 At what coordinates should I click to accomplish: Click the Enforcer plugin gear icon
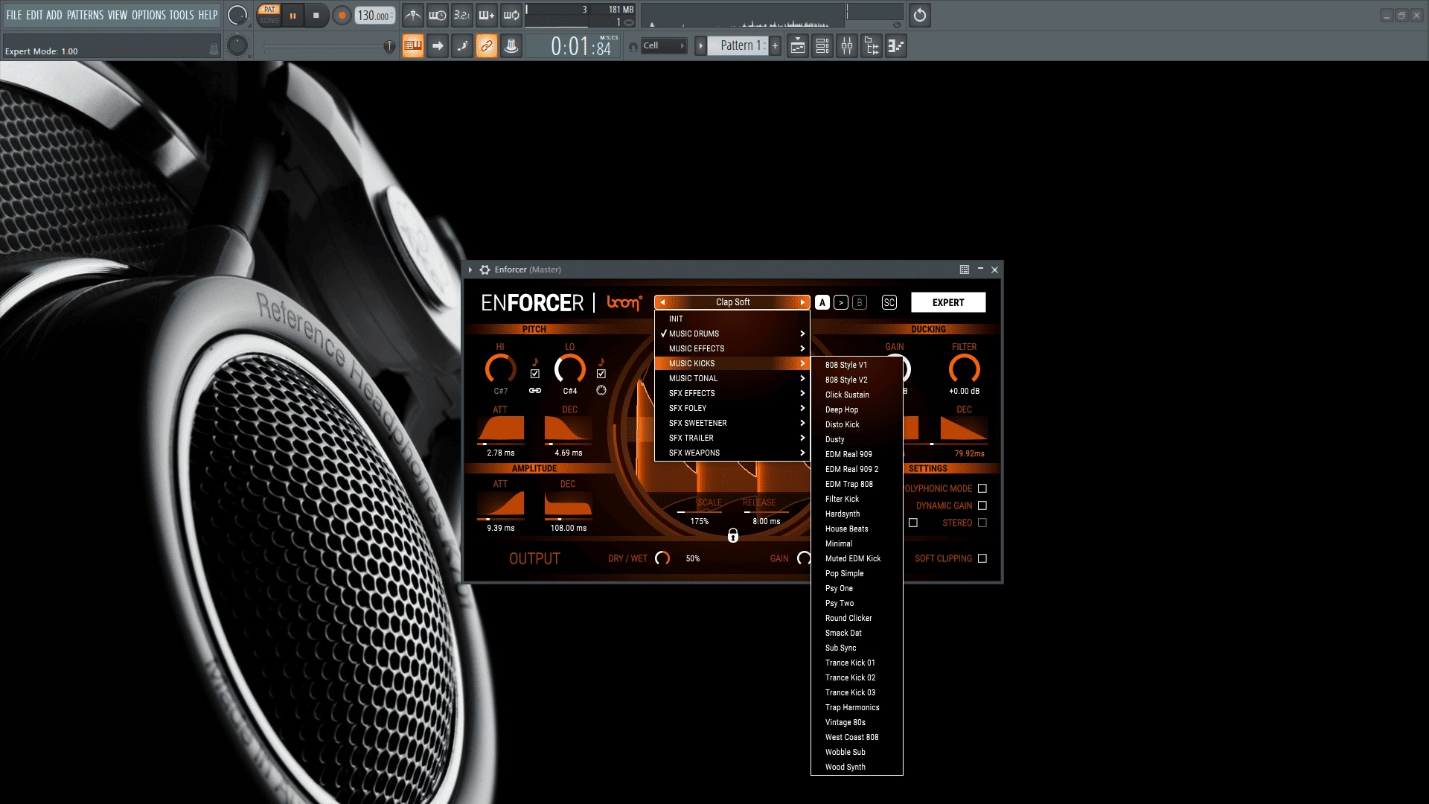[x=485, y=269]
